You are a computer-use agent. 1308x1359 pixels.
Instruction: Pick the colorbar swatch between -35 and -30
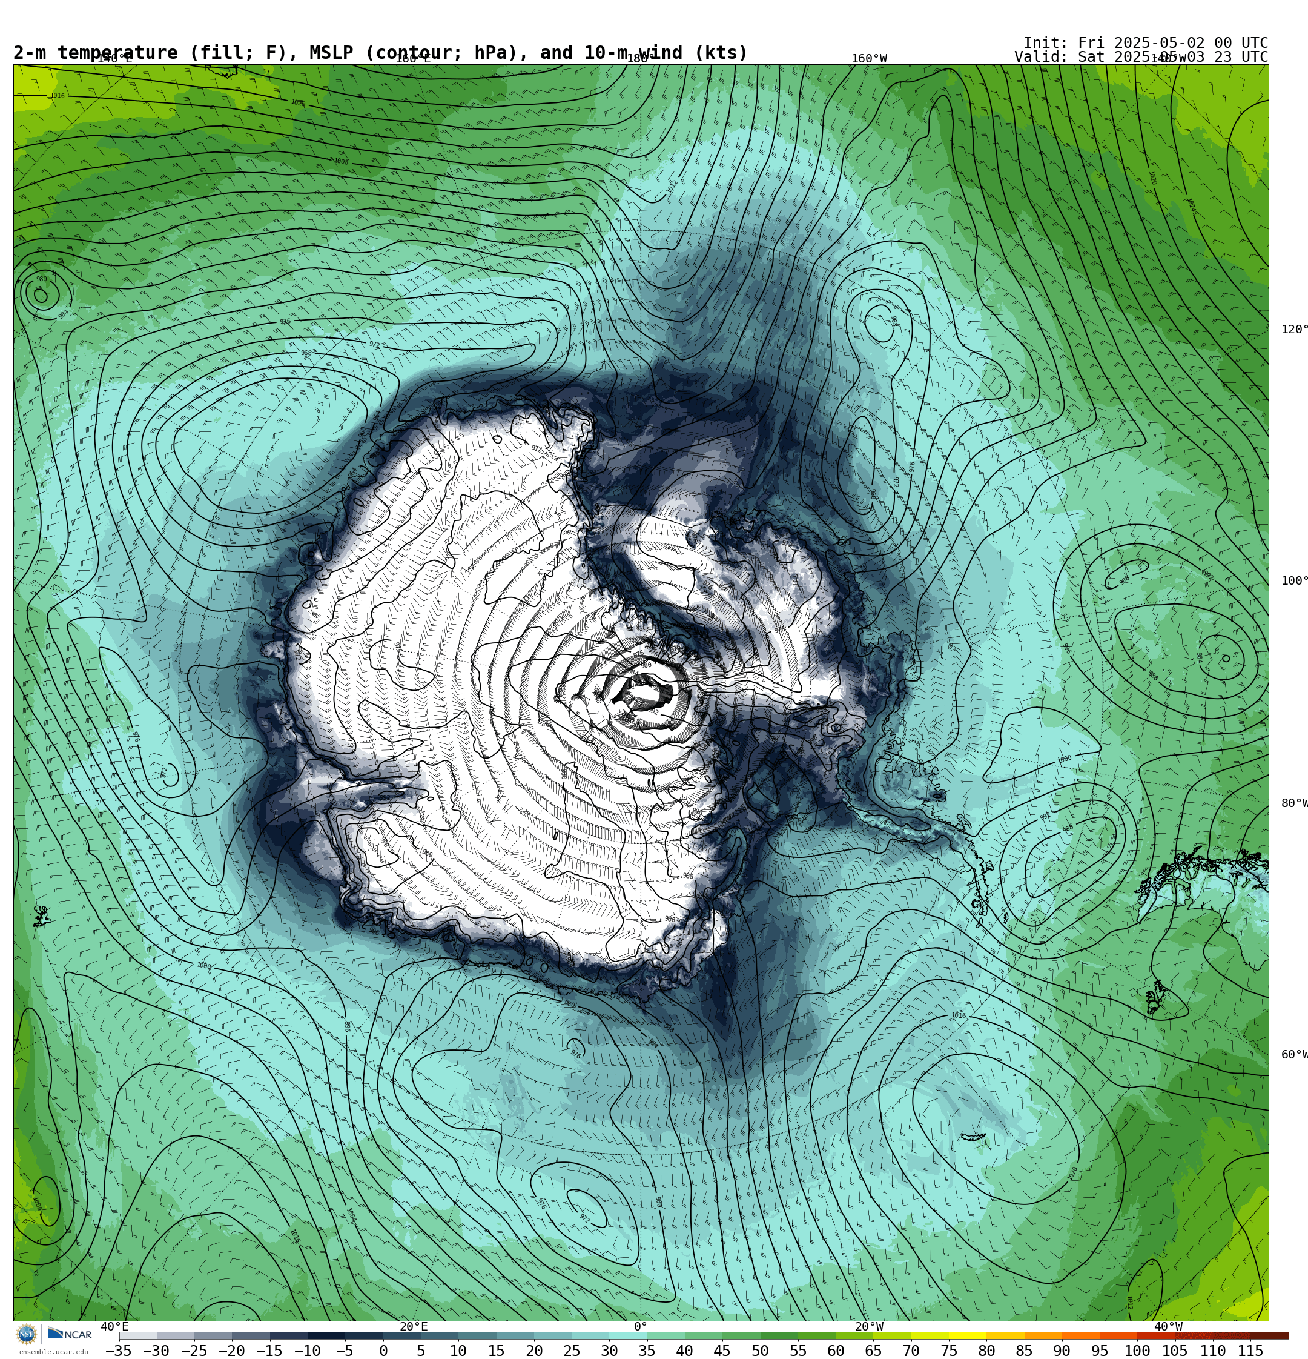(x=138, y=1335)
